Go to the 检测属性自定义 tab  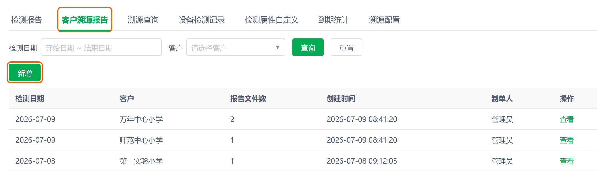click(x=272, y=20)
